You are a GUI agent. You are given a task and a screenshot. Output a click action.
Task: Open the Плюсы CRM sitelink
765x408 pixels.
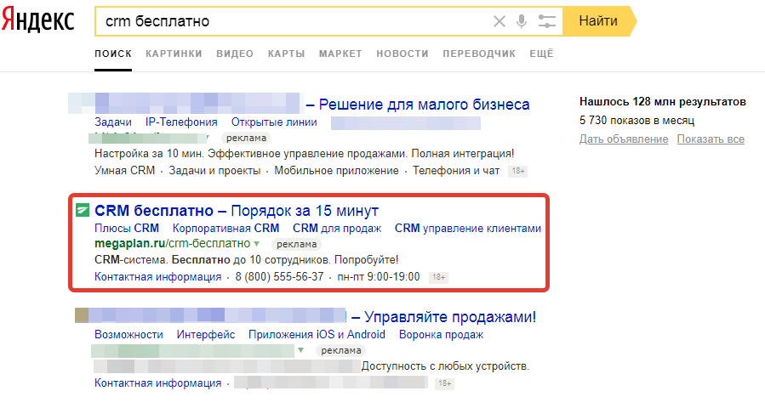pos(126,228)
